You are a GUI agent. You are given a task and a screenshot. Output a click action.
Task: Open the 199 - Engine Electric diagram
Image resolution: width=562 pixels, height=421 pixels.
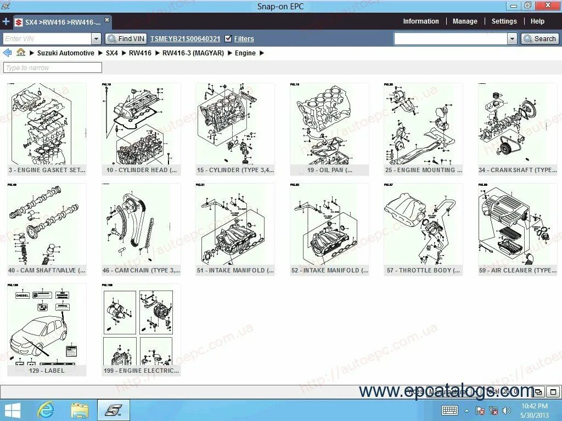click(141, 329)
